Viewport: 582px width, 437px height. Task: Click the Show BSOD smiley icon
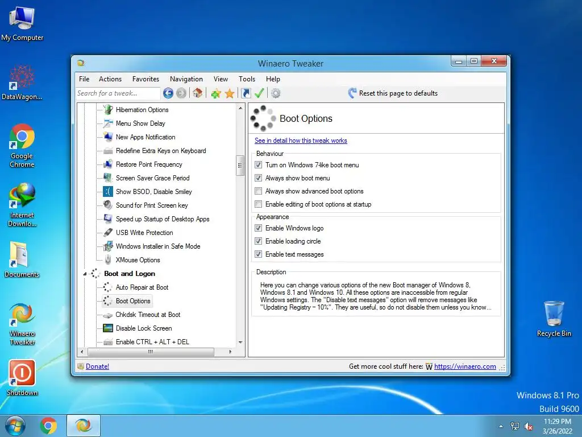click(x=108, y=191)
